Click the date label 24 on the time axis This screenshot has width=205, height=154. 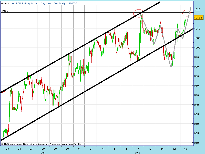click(19, 149)
